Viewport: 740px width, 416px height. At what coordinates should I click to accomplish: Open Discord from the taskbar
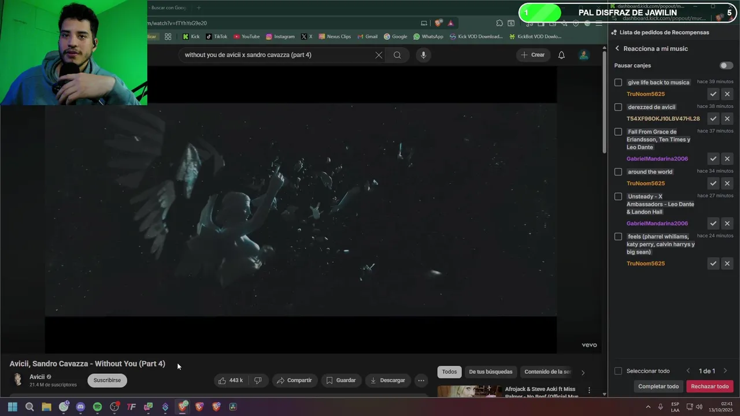(80, 407)
